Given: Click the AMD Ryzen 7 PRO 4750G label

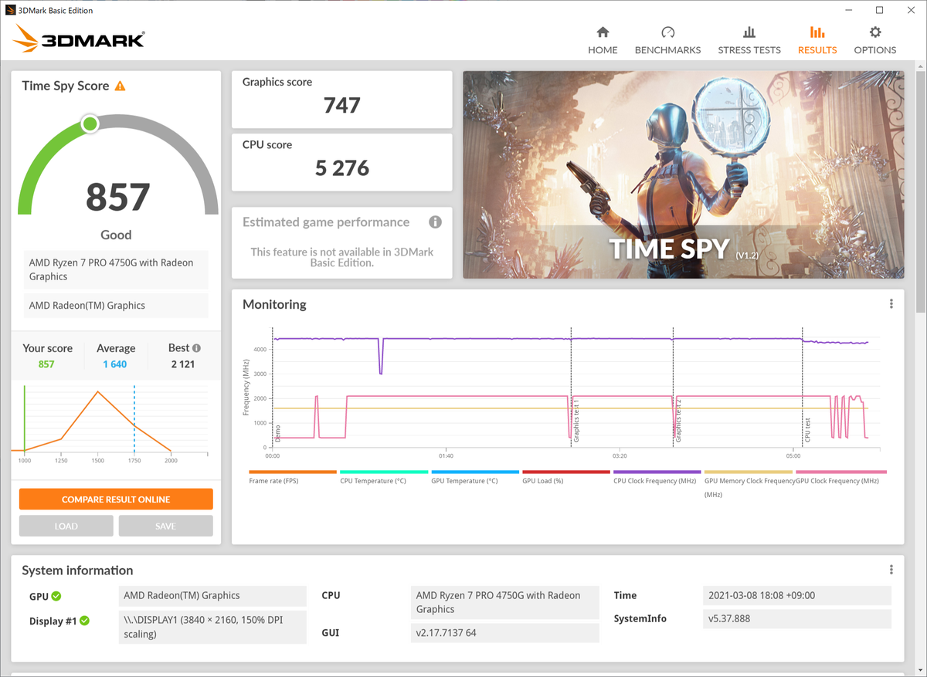Looking at the screenshot, I should (x=116, y=269).
